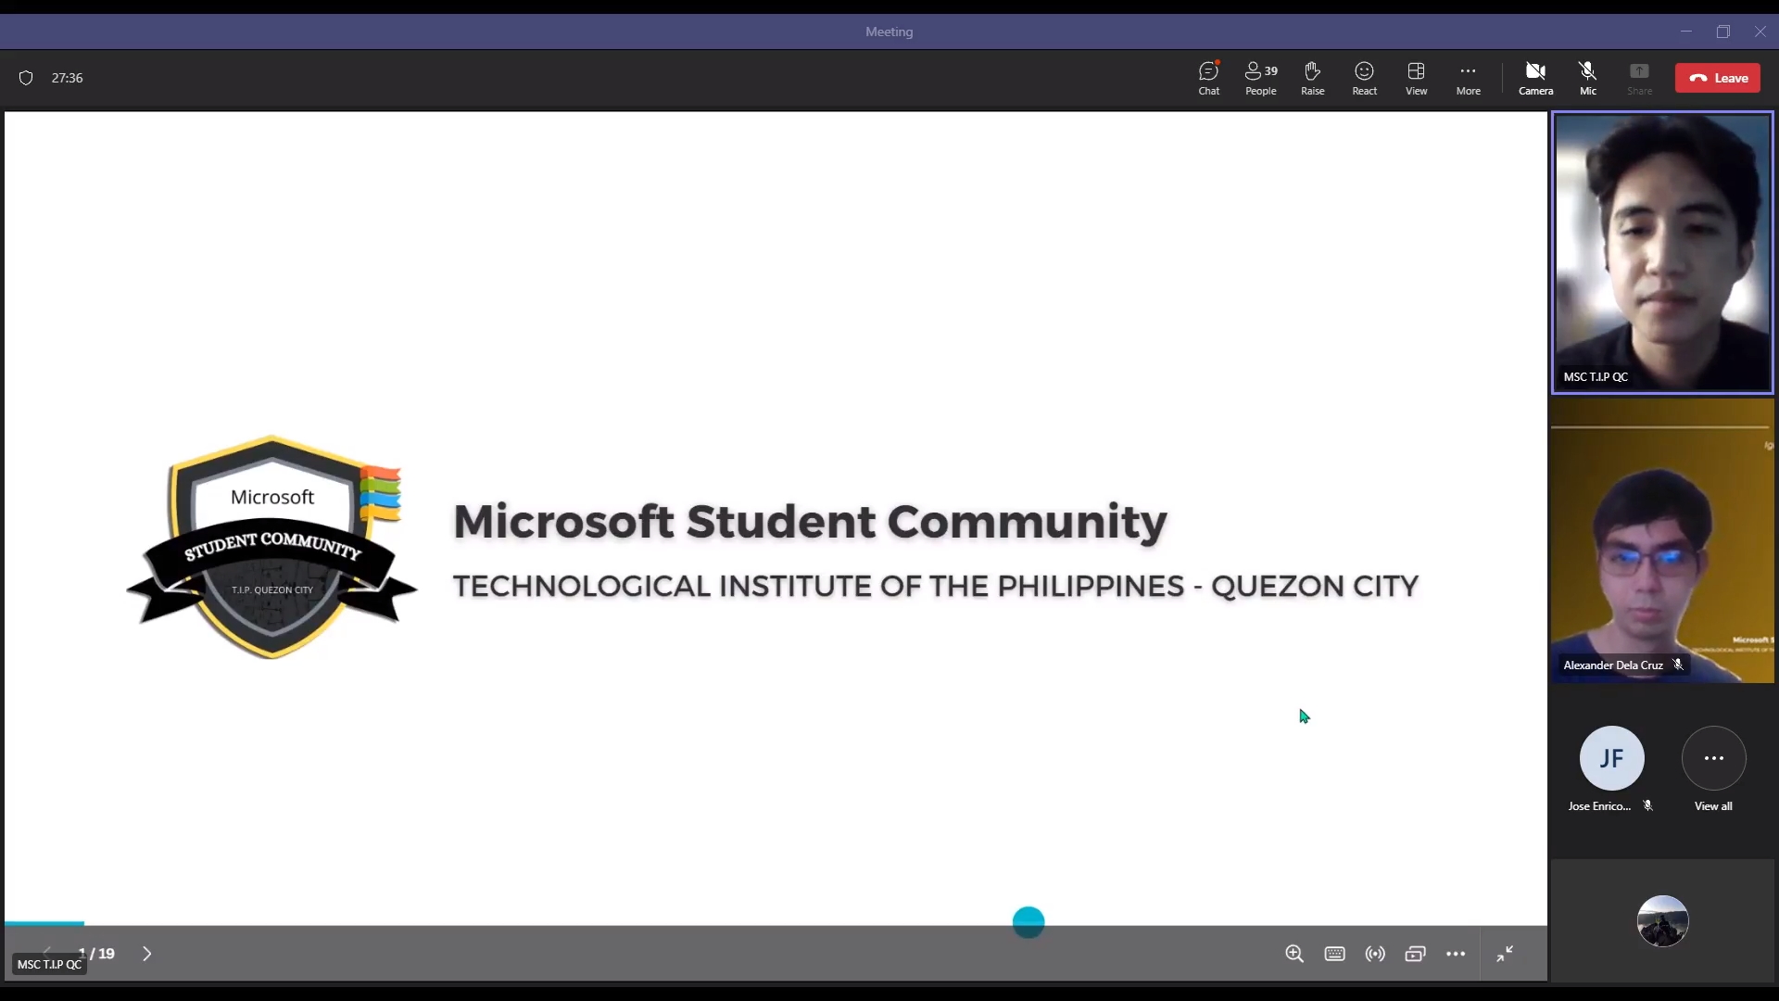
Task: Open the React emoji menu
Action: click(1364, 78)
